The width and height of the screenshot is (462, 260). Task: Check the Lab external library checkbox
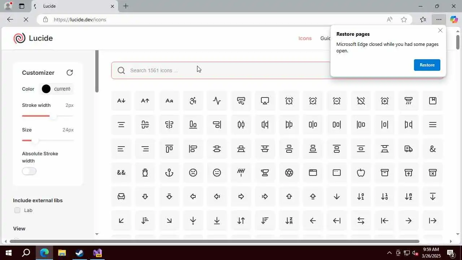click(x=17, y=210)
